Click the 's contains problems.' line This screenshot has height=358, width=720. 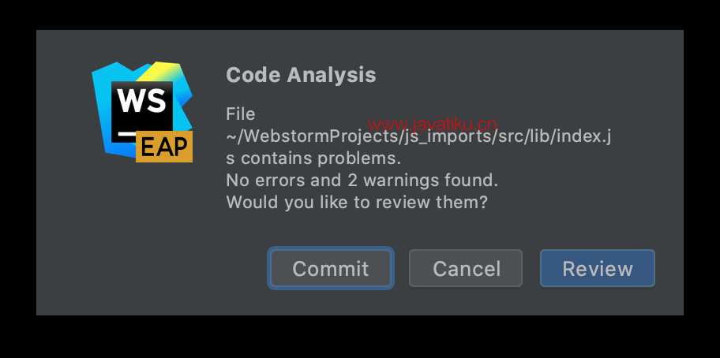pos(313,158)
